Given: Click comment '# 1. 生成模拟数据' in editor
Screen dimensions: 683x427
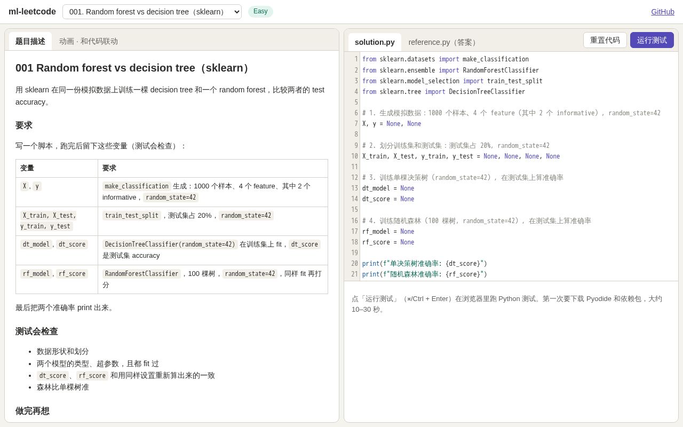Looking at the screenshot, I should coord(511,113).
